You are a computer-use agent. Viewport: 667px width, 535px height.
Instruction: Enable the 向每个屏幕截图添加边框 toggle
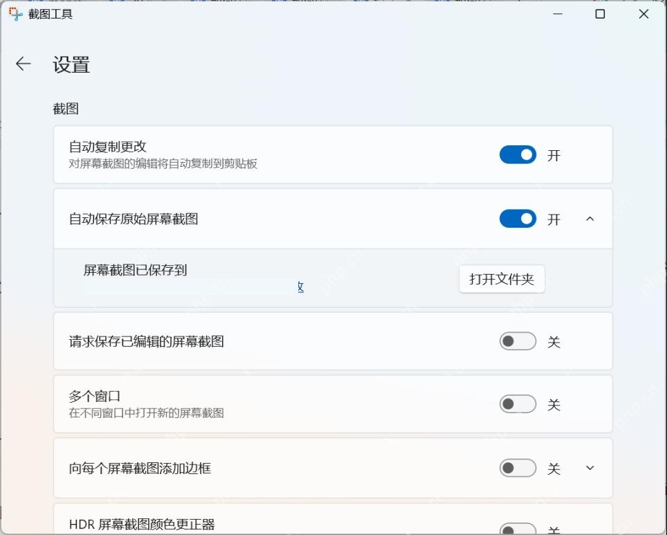coord(518,468)
